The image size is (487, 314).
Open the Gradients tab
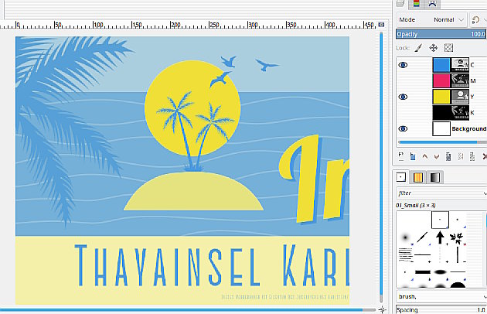434,177
